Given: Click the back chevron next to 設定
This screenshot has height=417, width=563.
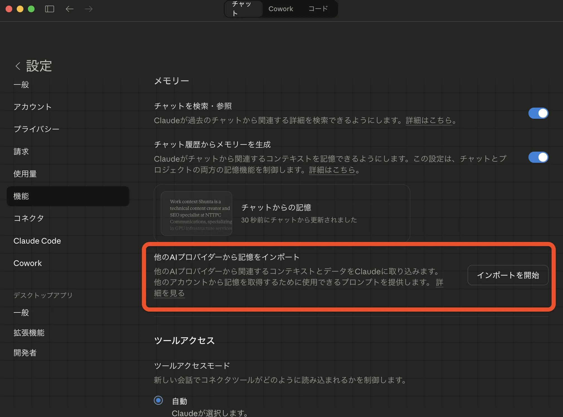Looking at the screenshot, I should click(x=18, y=66).
